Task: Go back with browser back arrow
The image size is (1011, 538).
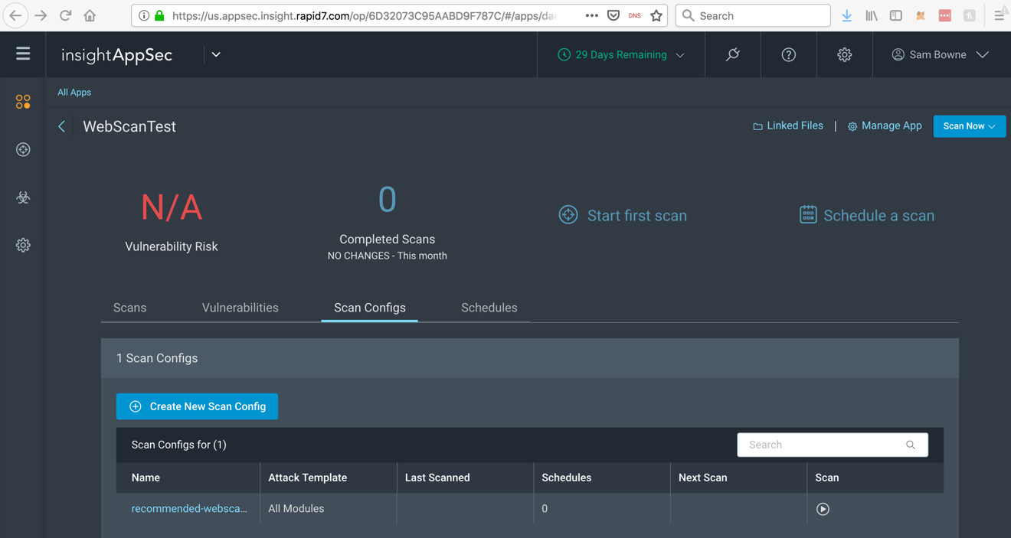Action: click(15, 15)
